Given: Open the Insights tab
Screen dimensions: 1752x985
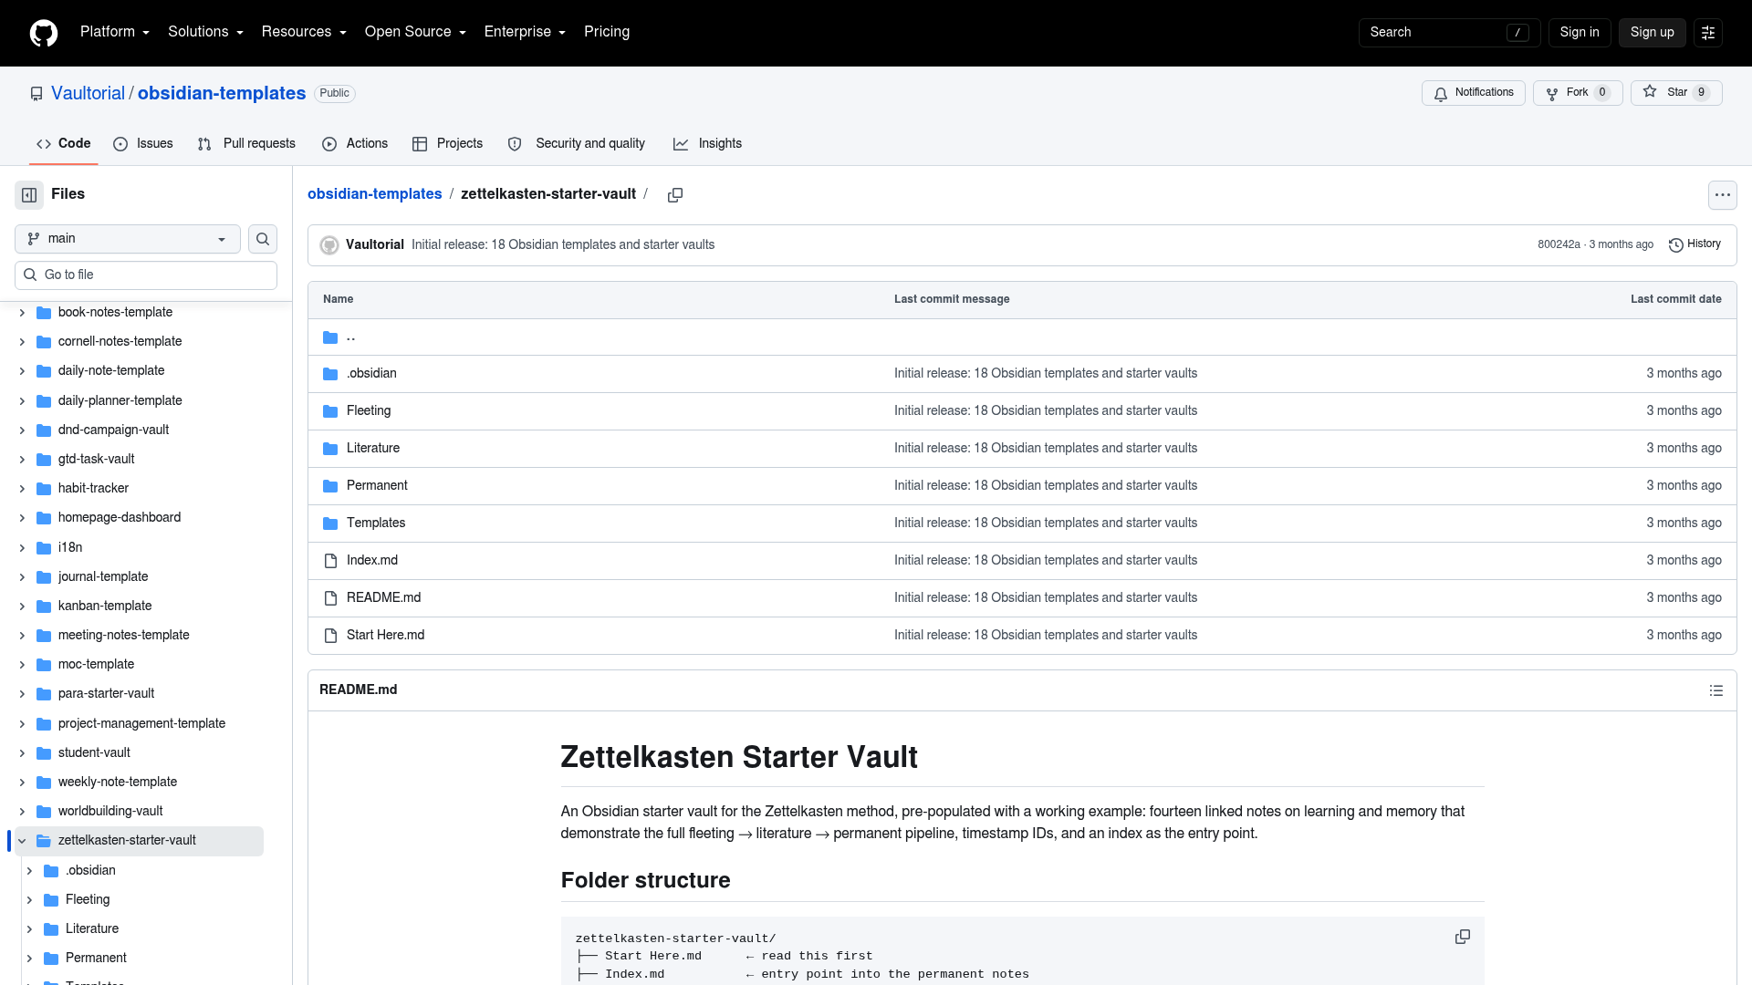Looking at the screenshot, I should coord(707,144).
